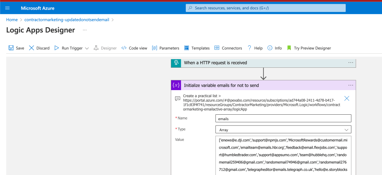382x175 pixels.
Task: Click the comment speech bubble icon
Action: point(178,99)
